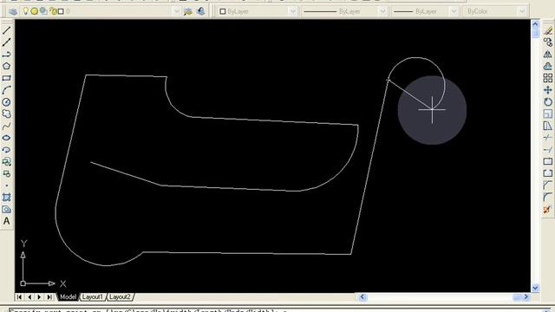Select the Construction Line tool
555x312 pixels.
point(6,42)
